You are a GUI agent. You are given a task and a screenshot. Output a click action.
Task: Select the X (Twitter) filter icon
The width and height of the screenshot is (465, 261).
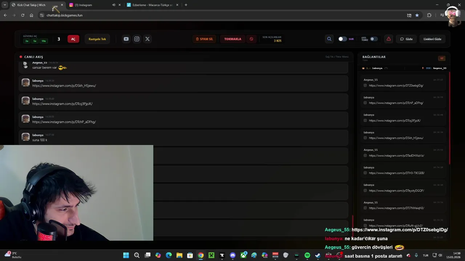point(147,39)
